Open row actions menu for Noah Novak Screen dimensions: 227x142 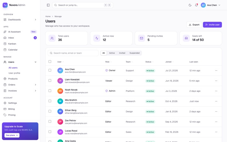coord(216,91)
